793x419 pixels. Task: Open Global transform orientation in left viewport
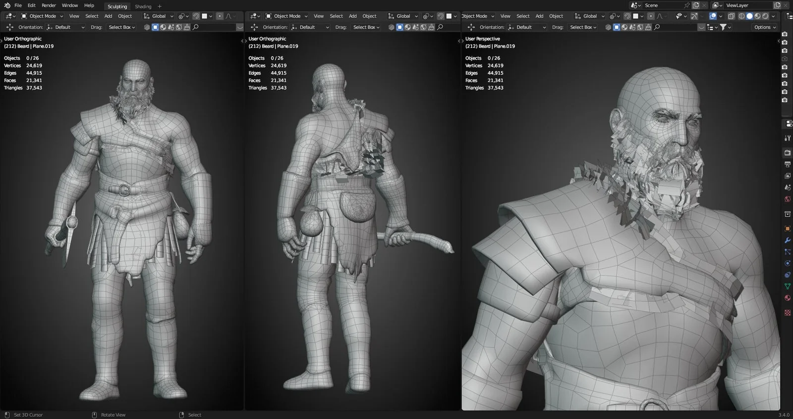point(159,16)
